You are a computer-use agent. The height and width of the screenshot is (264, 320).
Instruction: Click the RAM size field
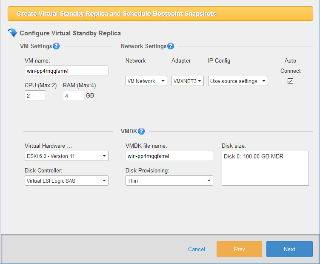73,96
